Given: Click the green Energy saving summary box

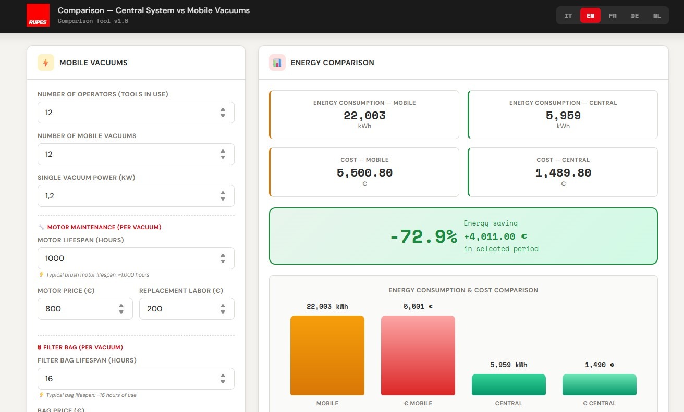Looking at the screenshot, I should [463, 236].
